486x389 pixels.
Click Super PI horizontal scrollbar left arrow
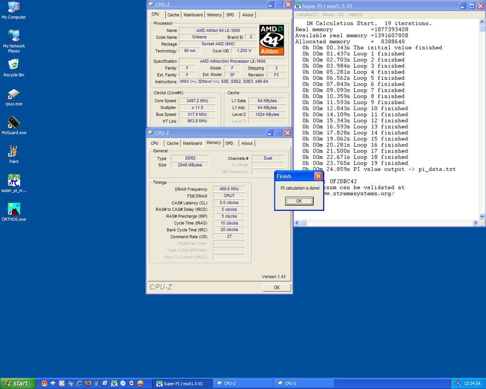click(297, 223)
